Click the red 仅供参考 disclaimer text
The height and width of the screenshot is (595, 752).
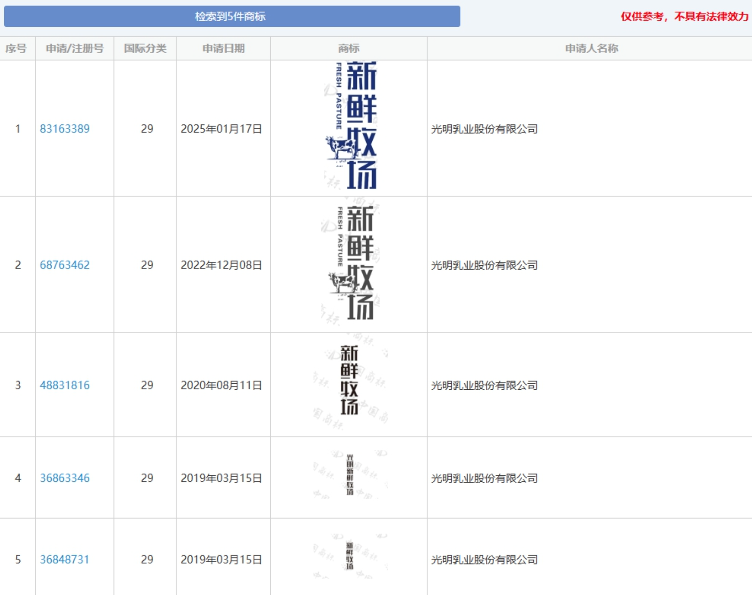pos(684,16)
